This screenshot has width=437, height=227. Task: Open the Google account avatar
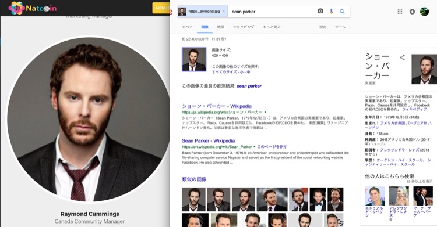tap(424, 12)
